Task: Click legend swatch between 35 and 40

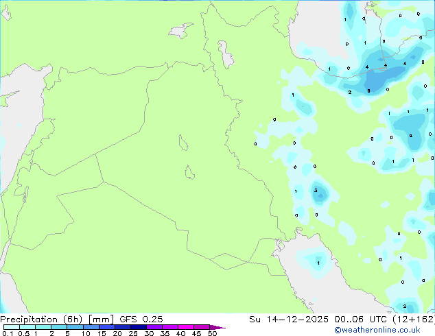Action: 169,327
